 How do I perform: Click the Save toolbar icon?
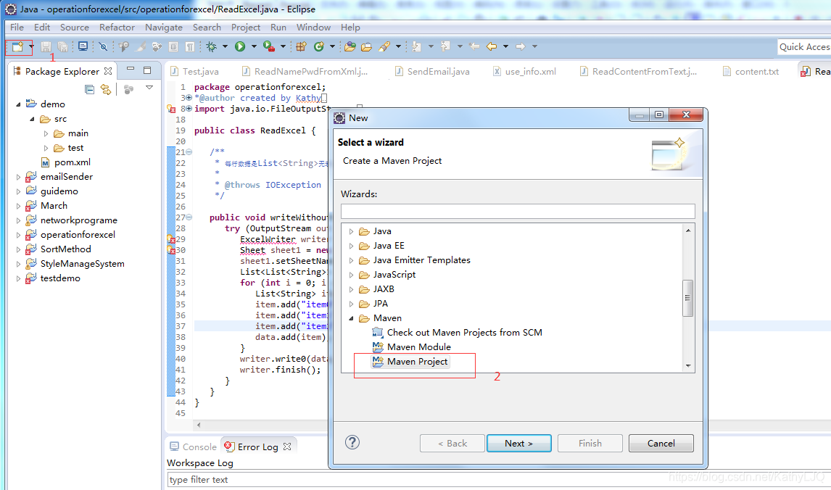pos(46,46)
